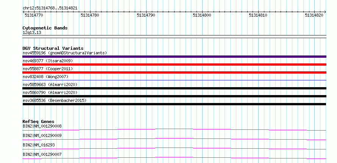Click the chr12:51314768..51314821 coordinate label
The width and height of the screenshot is (337, 163).
pyautogui.click(x=50, y=8)
